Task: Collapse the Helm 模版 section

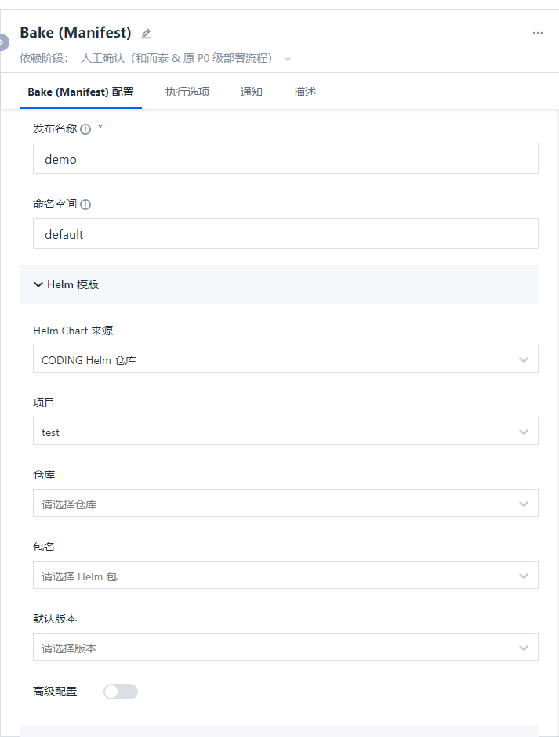Action: (38, 284)
